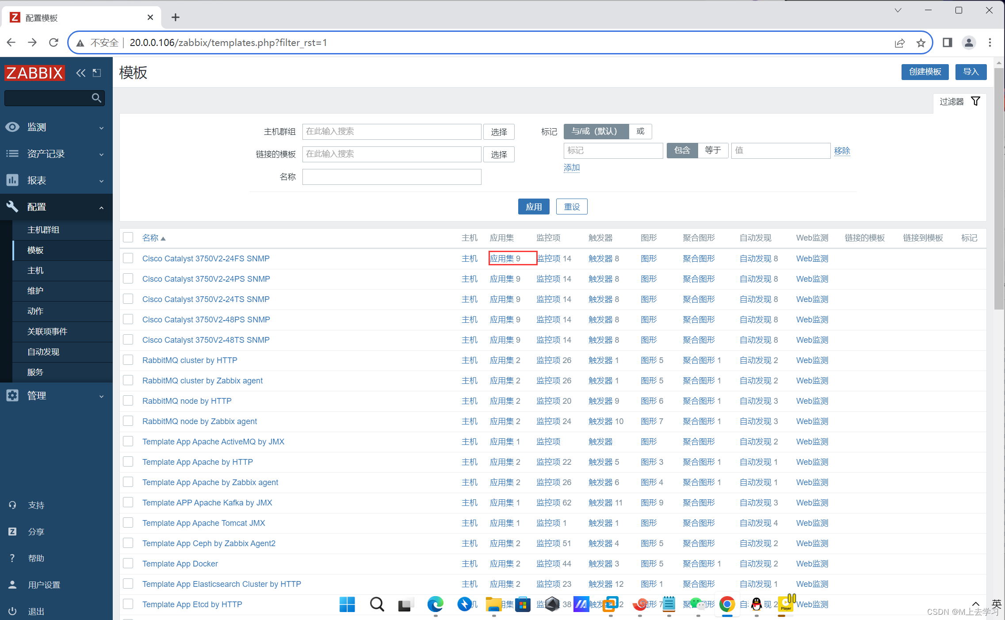1005x620 pixels.
Task: Select the 或 tag mode
Action: pos(640,131)
